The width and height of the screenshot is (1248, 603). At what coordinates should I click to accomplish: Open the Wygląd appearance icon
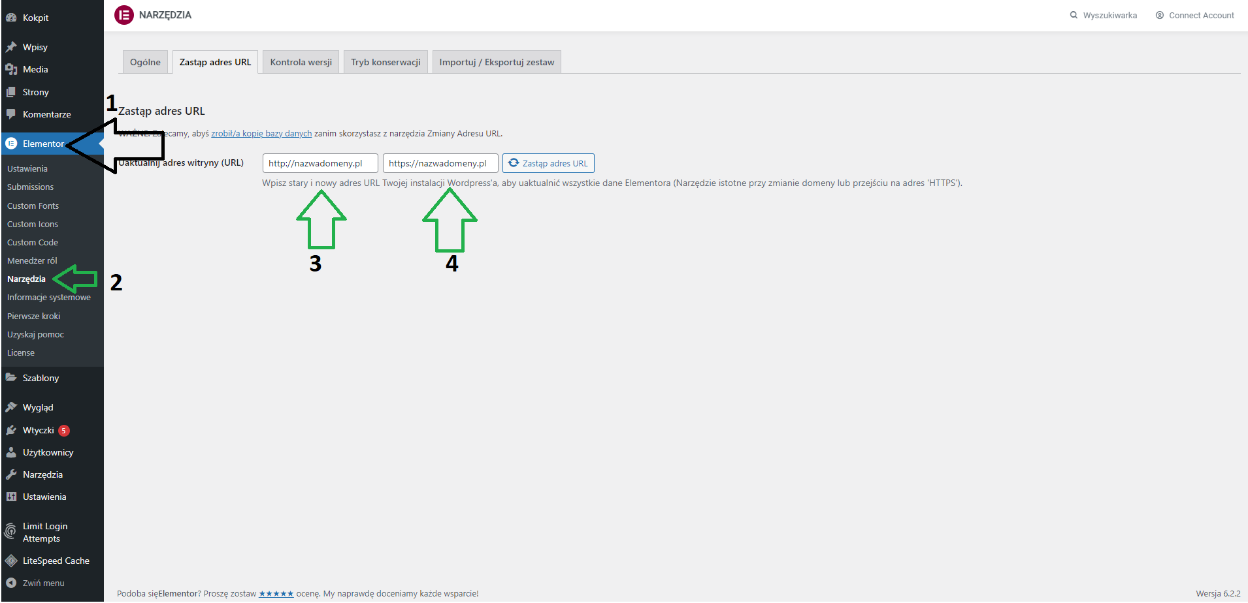pos(11,407)
